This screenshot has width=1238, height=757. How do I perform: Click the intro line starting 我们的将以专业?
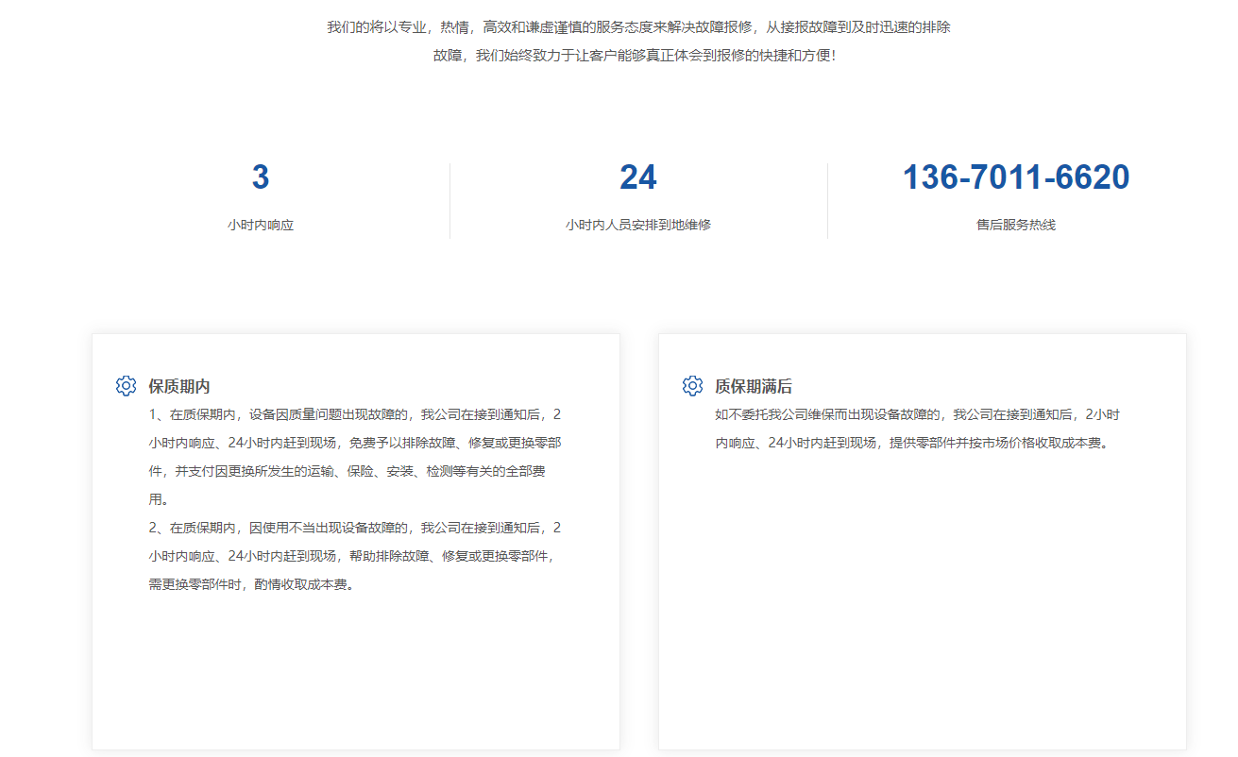coord(638,27)
